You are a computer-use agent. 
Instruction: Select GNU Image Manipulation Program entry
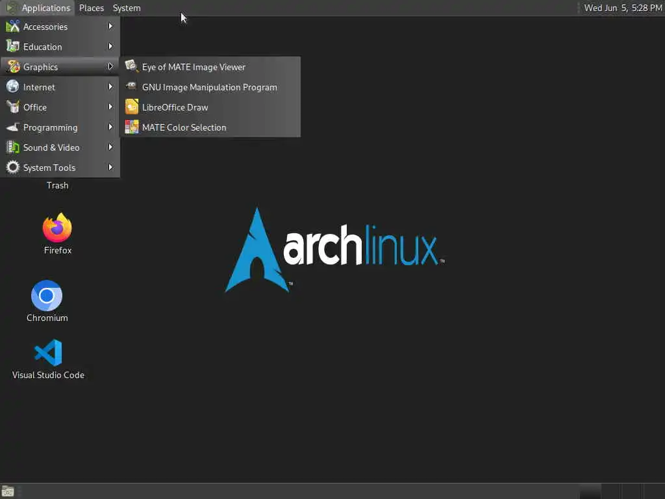click(210, 87)
